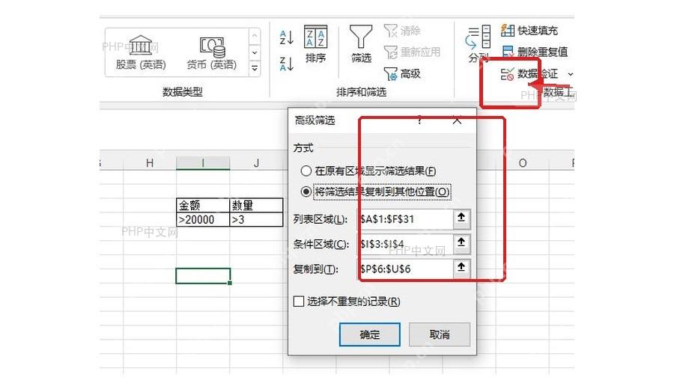Open Data Validation dropdown arrow

point(571,74)
